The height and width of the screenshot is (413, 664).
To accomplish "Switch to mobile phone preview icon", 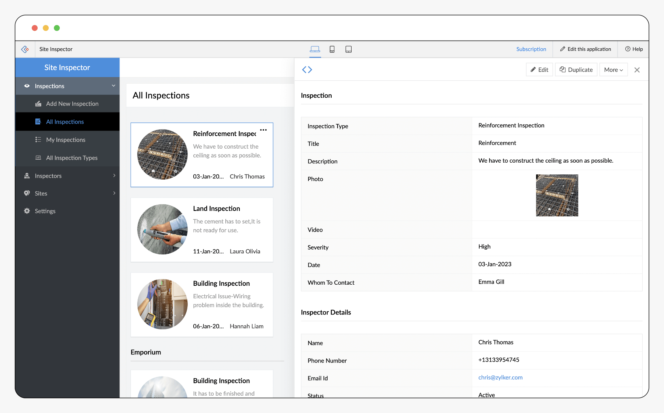I will (x=332, y=49).
